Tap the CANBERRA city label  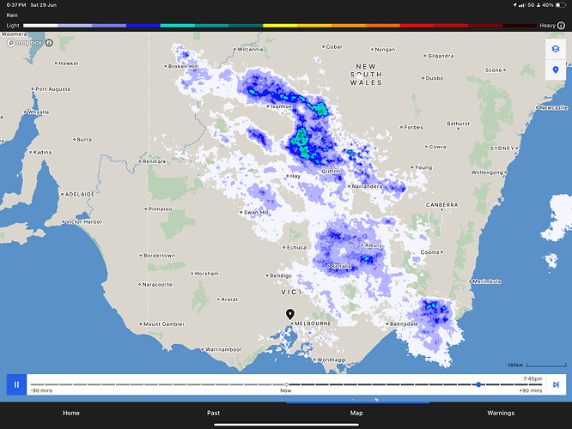[x=441, y=205]
